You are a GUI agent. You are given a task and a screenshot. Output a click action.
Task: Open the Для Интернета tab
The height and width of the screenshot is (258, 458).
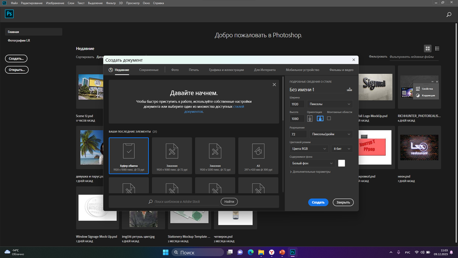click(x=265, y=70)
